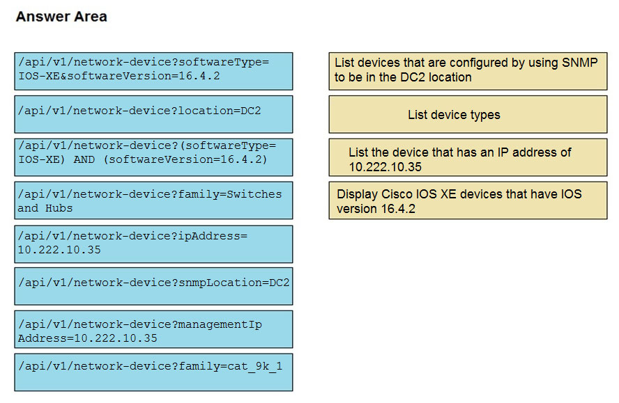Choose the Cisco IOS XE version 16.4.2 target

tap(468, 200)
